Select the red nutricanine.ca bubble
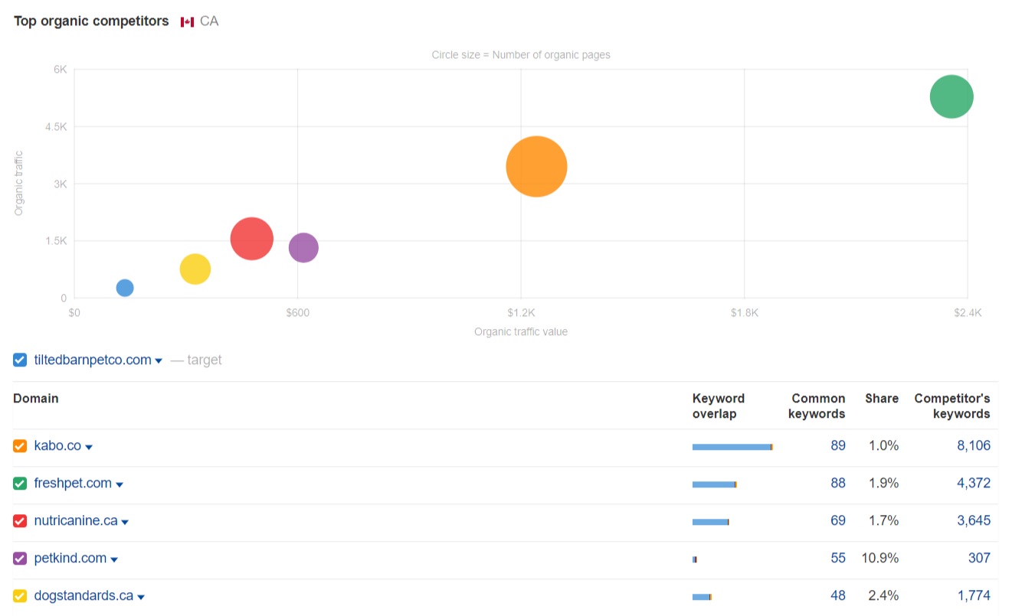Image resolution: width=1012 pixels, height=616 pixels. point(251,239)
